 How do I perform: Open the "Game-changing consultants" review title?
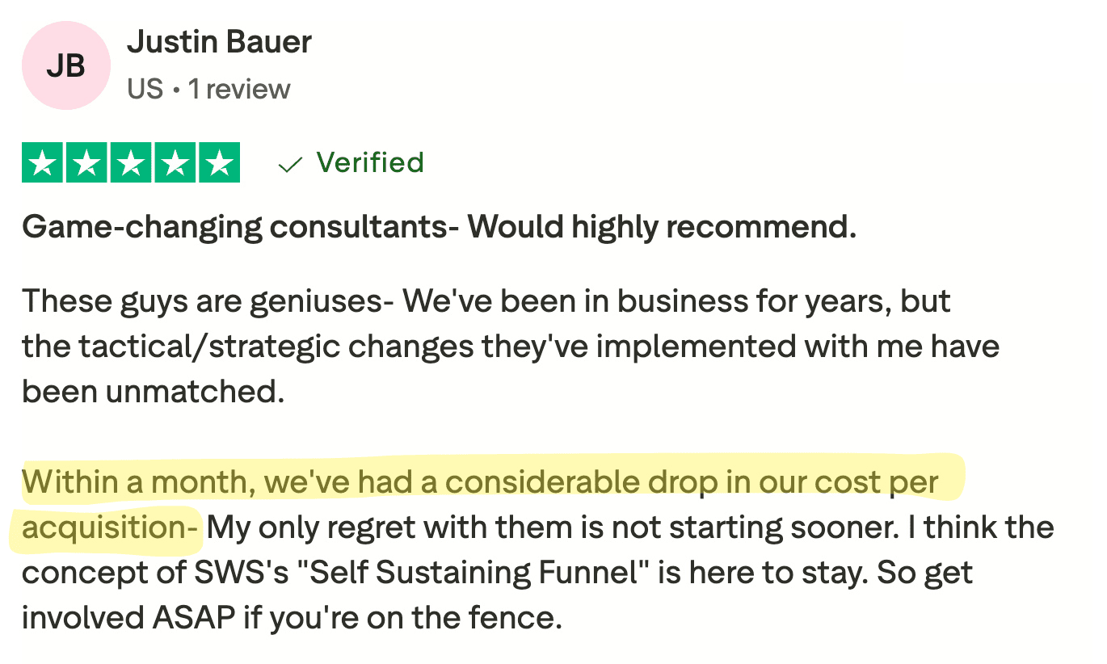coord(439,228)
